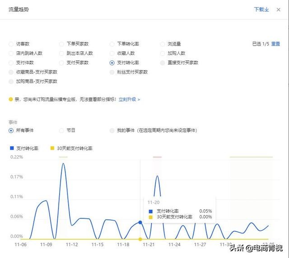Click the 0.17% y-axis value
Viewport: 289px width, 258px height.
point(17,177)
